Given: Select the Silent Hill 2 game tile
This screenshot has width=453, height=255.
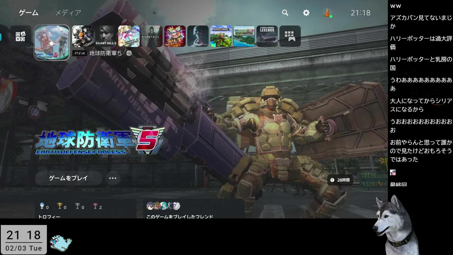Looking at the screenshot, I should tap(106, 36).
